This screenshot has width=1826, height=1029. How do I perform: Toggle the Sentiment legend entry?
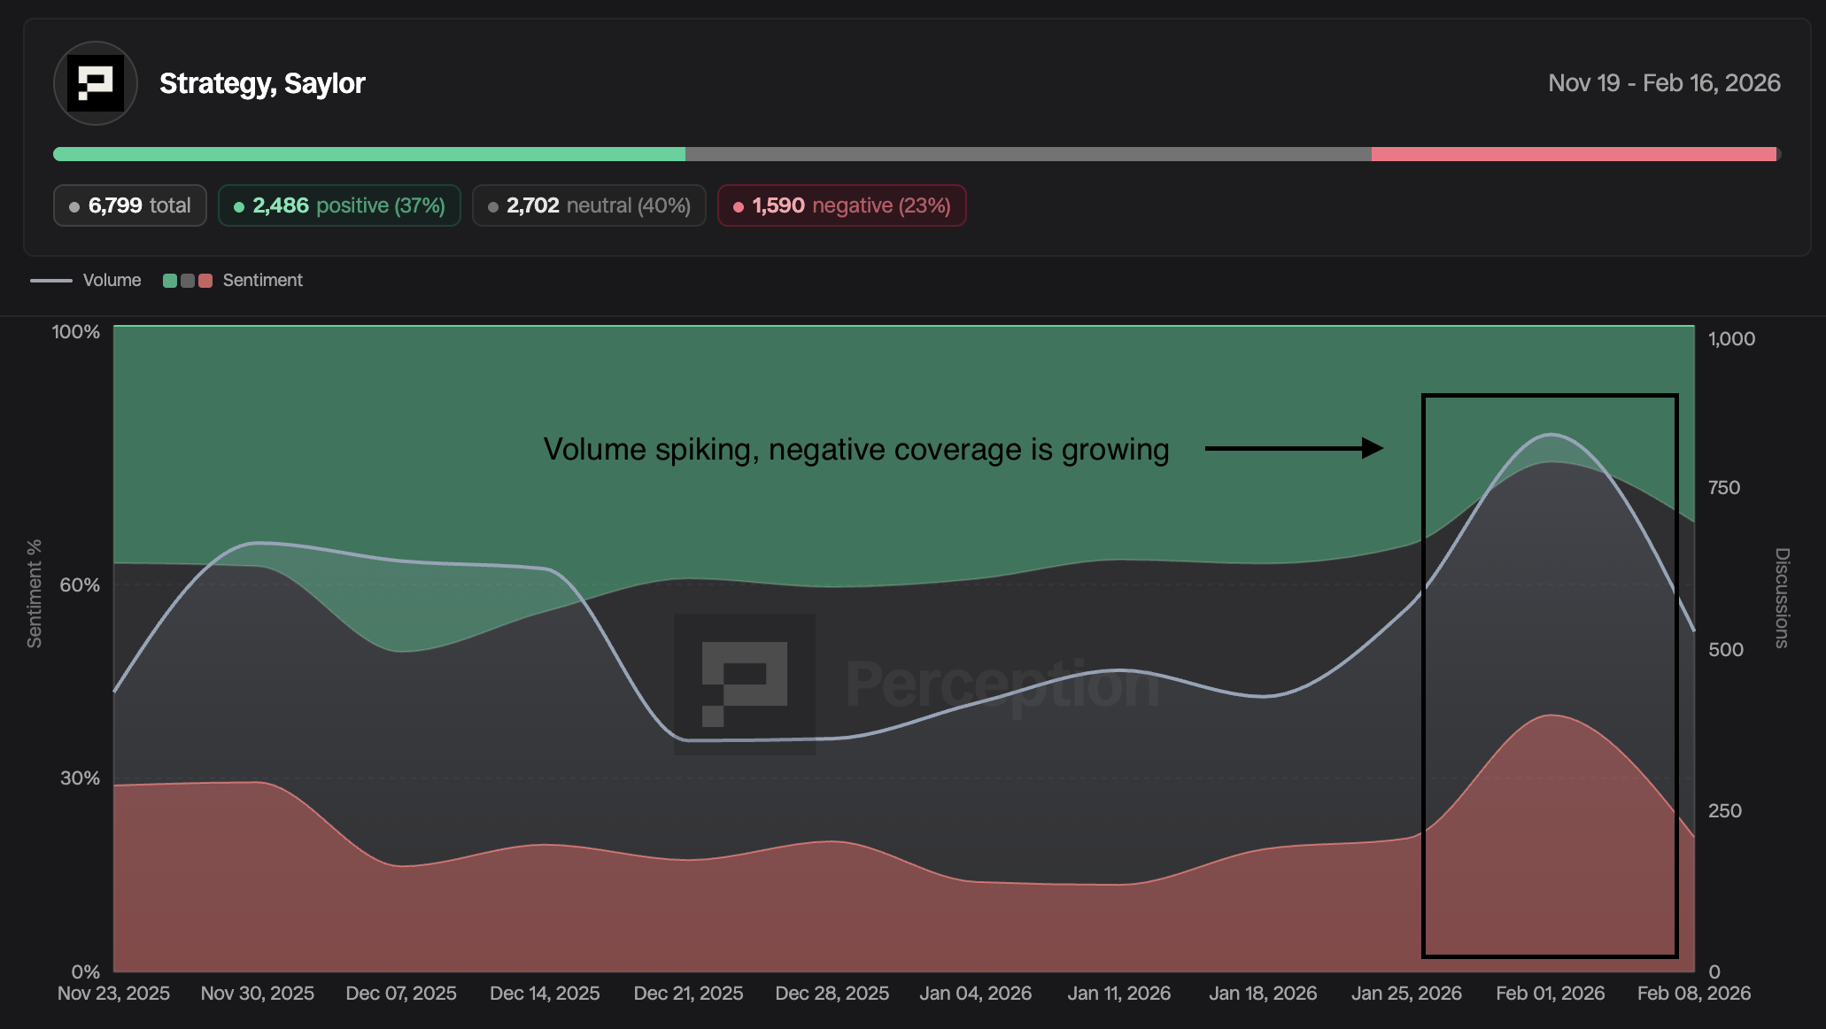pos(262,281)
